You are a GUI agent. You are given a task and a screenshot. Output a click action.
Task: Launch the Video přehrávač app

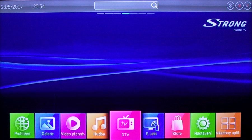click(x=73, y=126)
